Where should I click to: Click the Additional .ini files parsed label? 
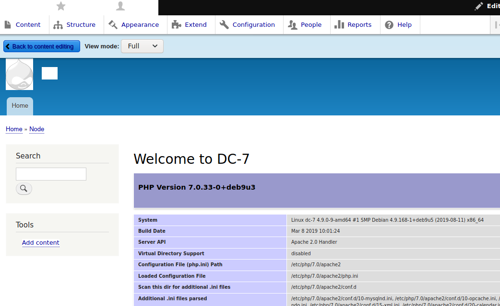pyautogui.click(x=173, y=298)
